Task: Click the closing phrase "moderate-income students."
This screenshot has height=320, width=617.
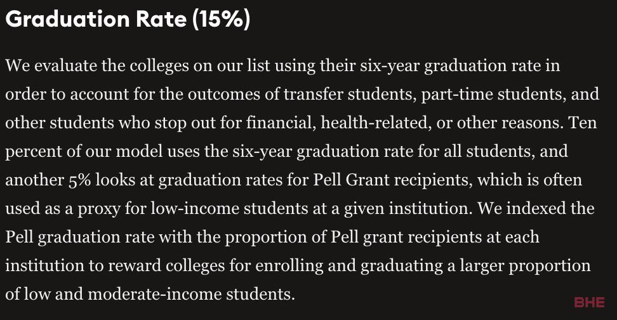Action: coord(191,295)
